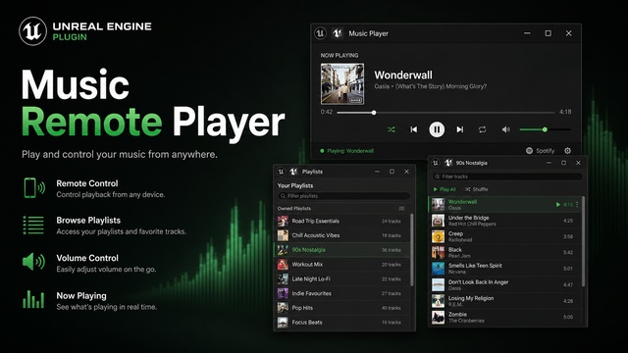Click the Browse Playlists list icon

pyautogui.click(x=33, y=226)
